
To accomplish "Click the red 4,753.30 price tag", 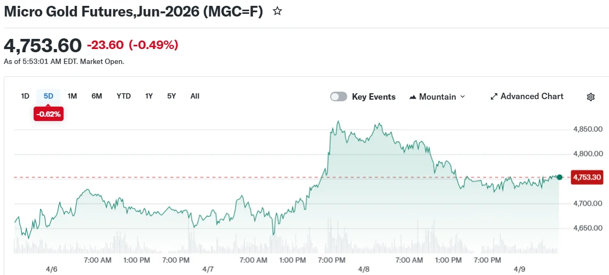I will point(587,177).
